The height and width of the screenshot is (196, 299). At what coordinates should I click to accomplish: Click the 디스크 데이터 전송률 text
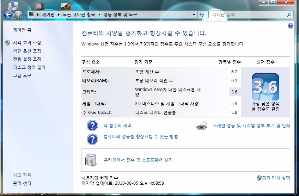click(155, 112)
